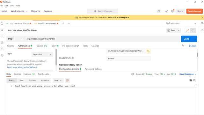Open the Edit menu
Image resolution: width=204 pixels, height=115 pixels.
click(6, 6)
